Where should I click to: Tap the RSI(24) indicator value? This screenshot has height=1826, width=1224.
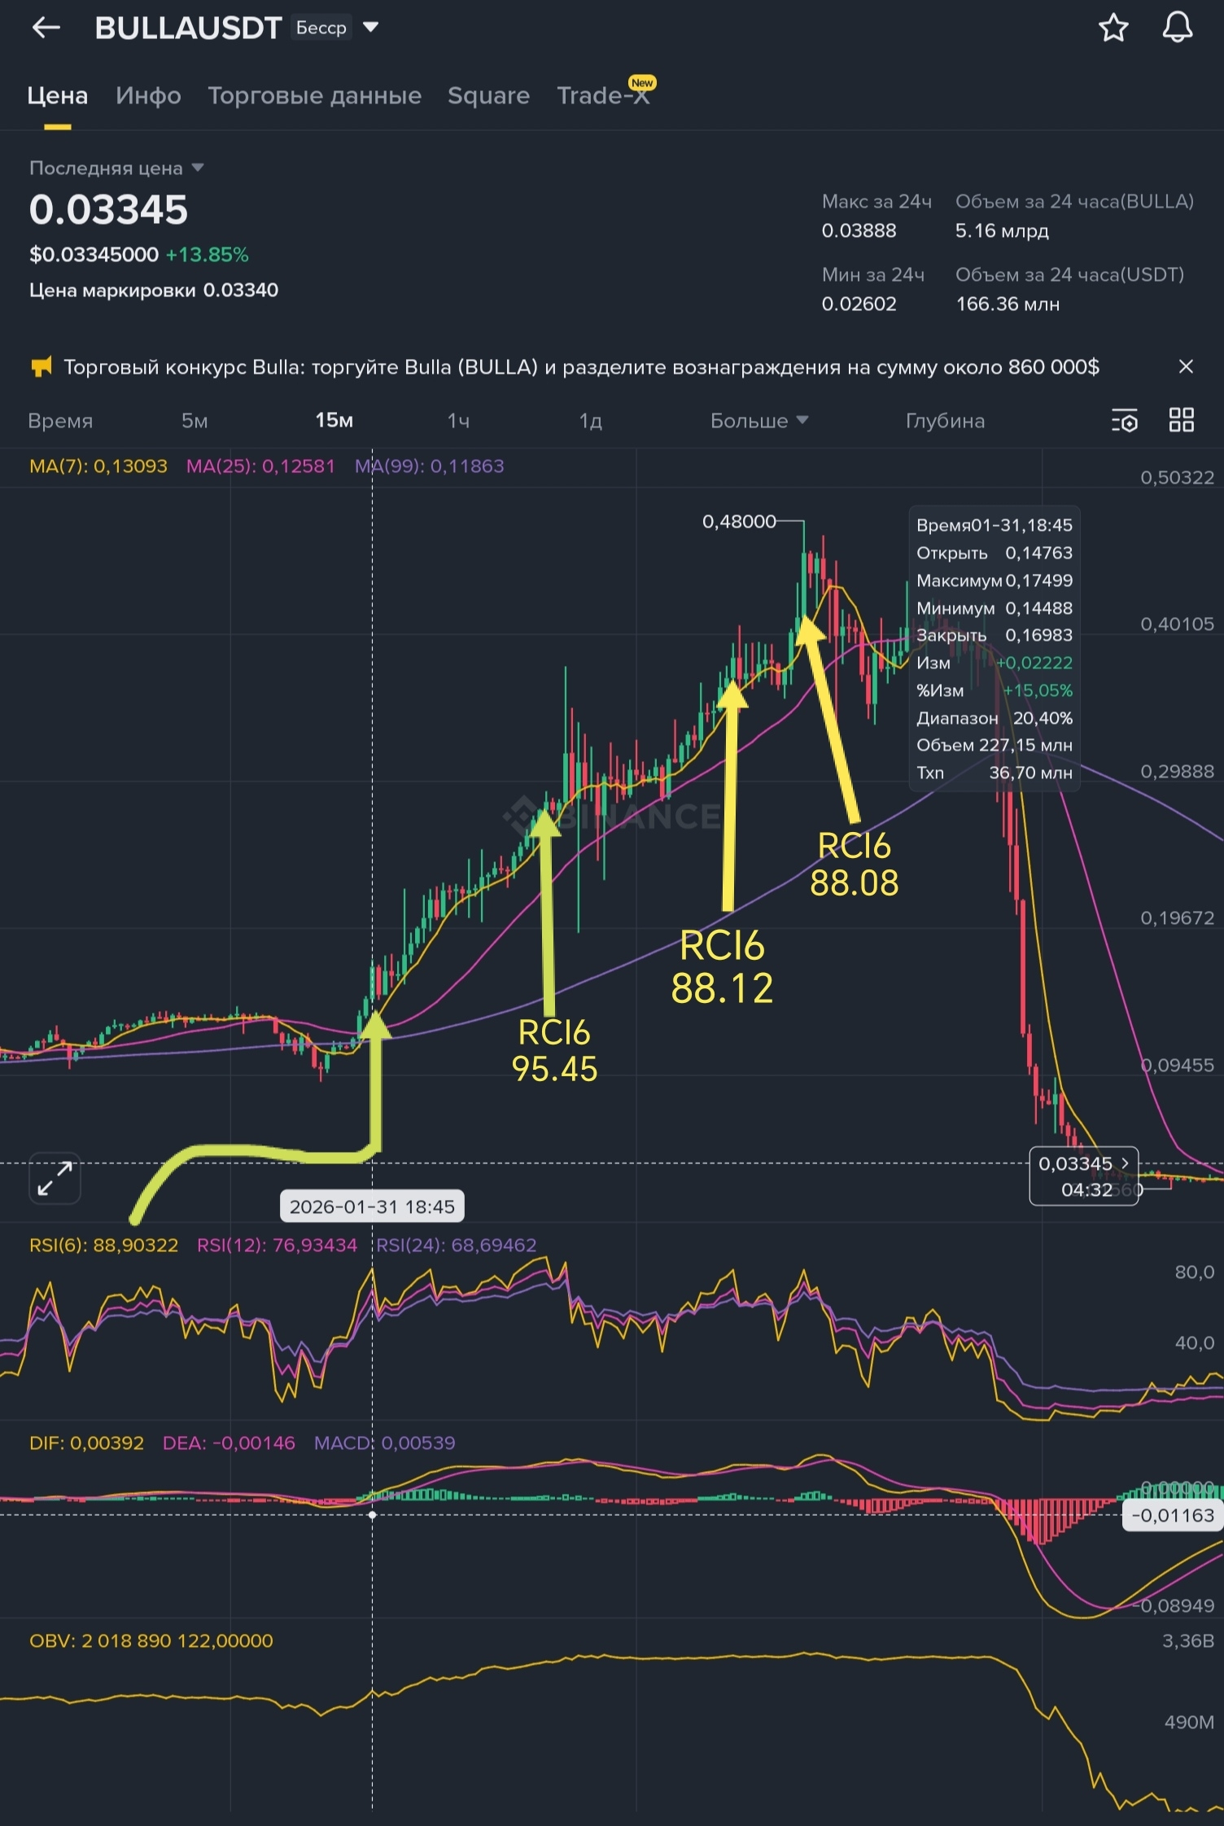[456, 1246]
